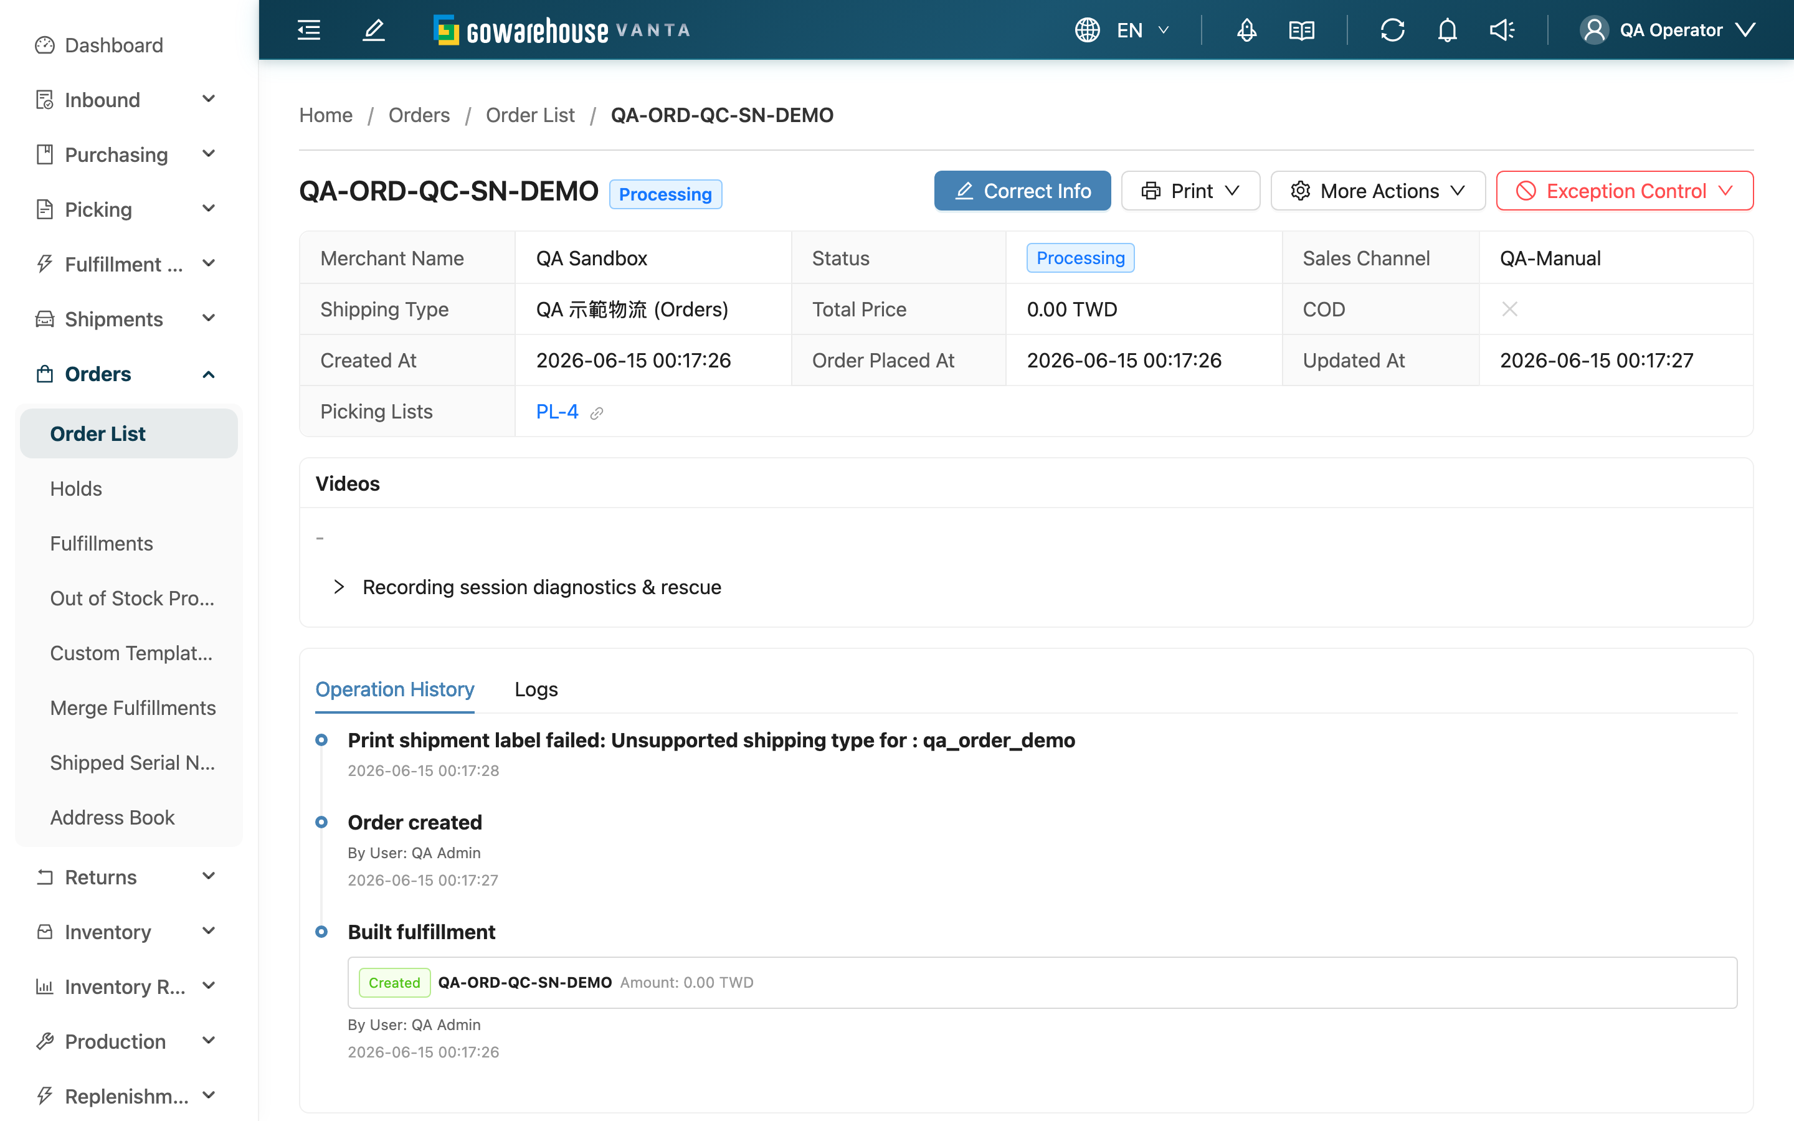Click the globe language icon
The width and height of the screenshot is (1794, 1121).
[x=1087, y=31]
